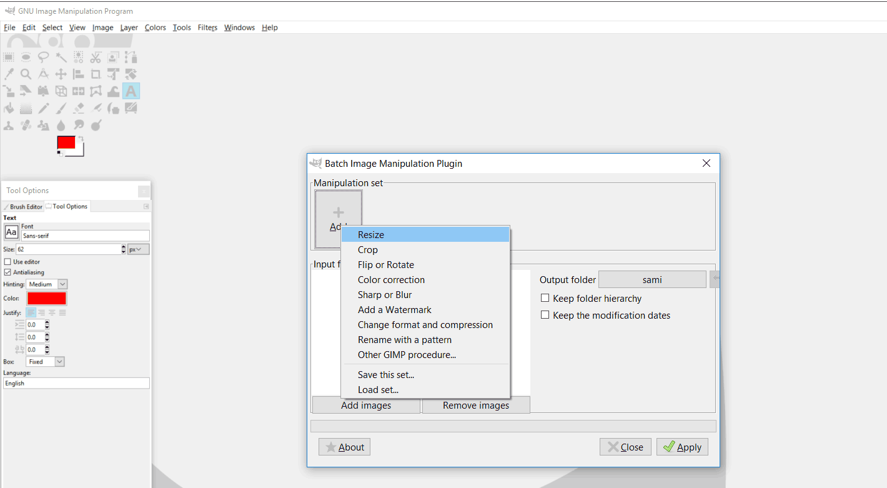Viewport: 887px width, 488px height.
Task: Open the Output folder selector showing sami
Action: pyautogui.click(x=652, y=279)
